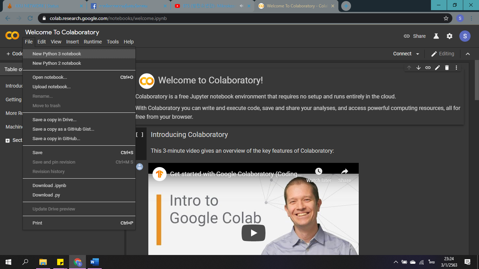479x269 pixels.
Task: Click the File menu
Action: pyautogui.click(x=29, y=42)
